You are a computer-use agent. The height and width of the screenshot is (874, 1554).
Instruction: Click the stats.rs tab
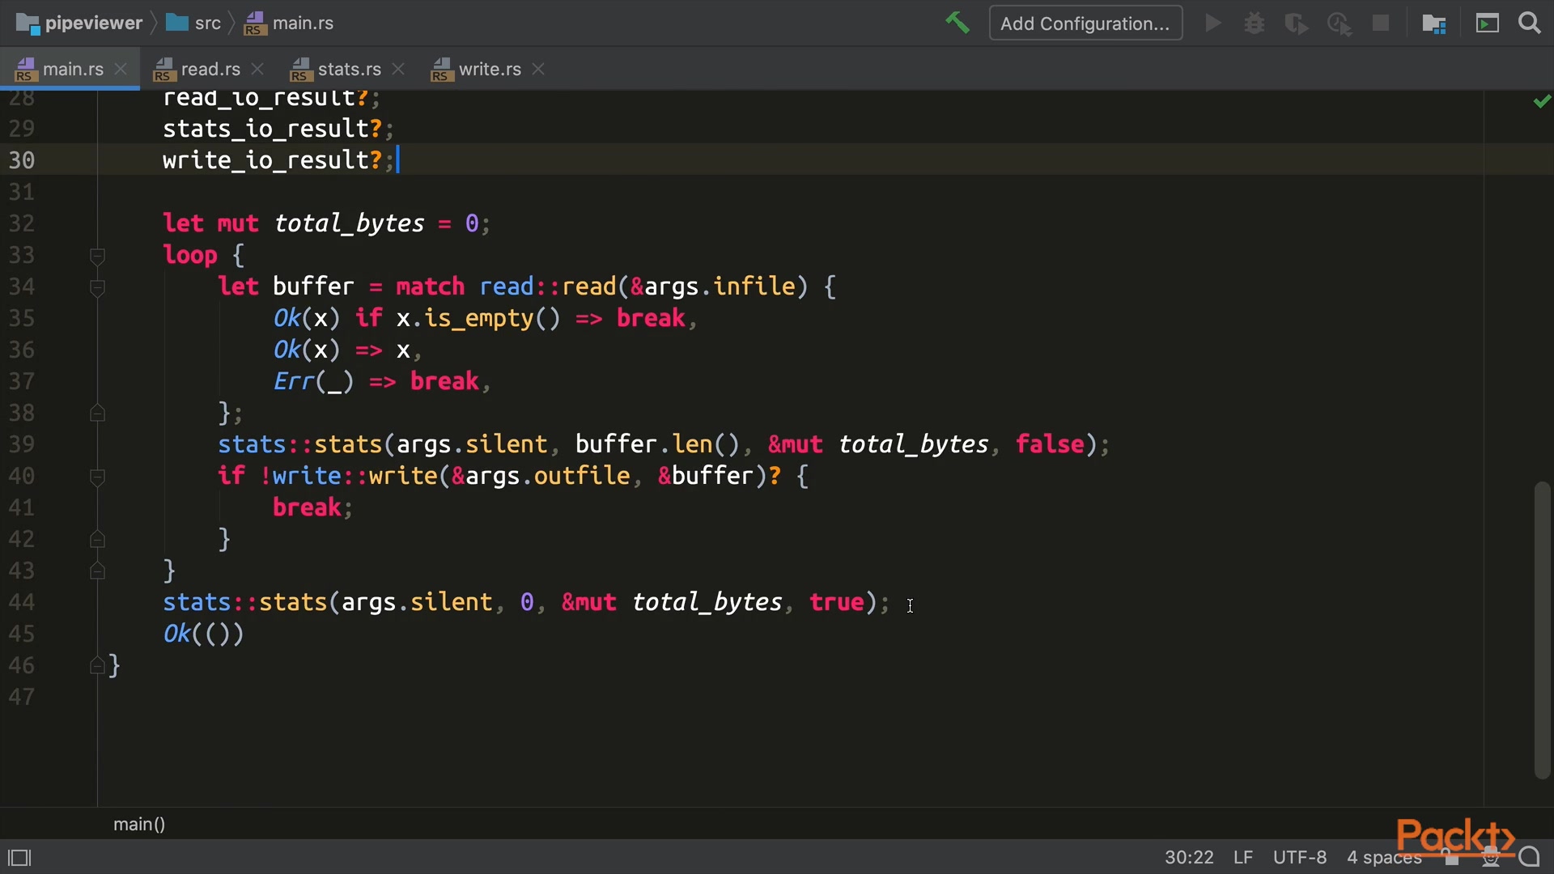point(349,67)
